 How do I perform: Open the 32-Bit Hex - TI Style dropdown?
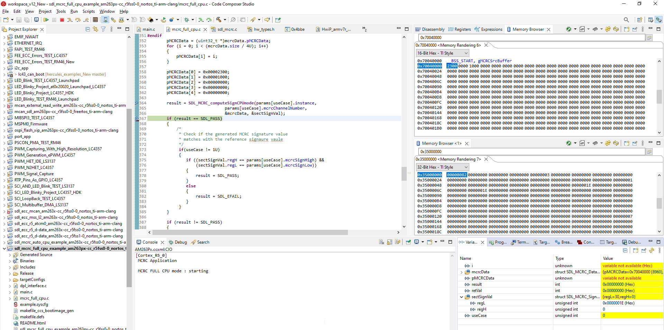click(x=442, y=167)
